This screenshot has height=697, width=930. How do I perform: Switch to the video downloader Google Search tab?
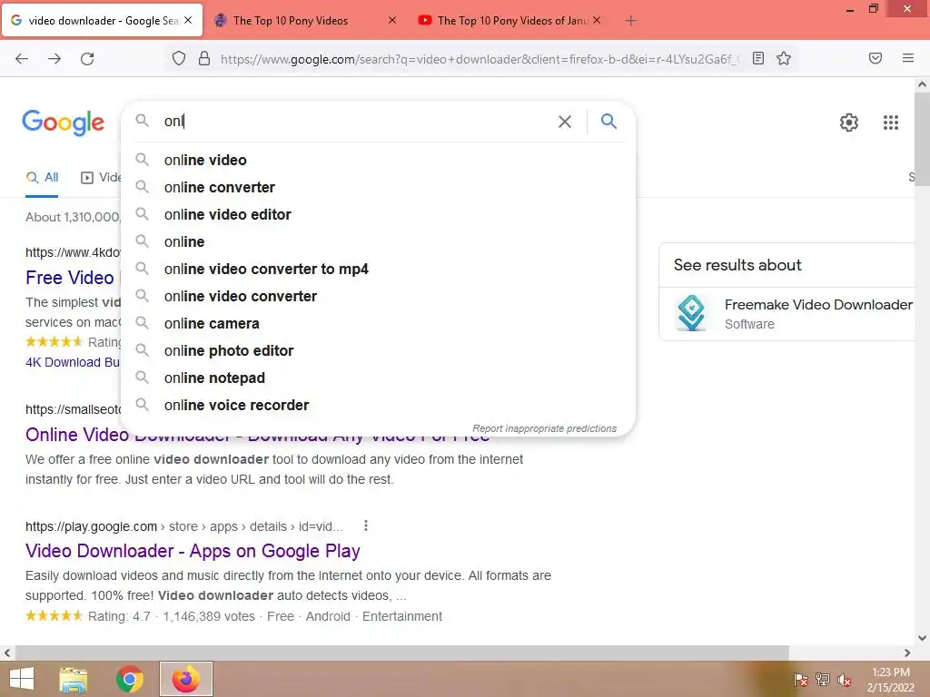pyautogui.click(x=102, y=21)
